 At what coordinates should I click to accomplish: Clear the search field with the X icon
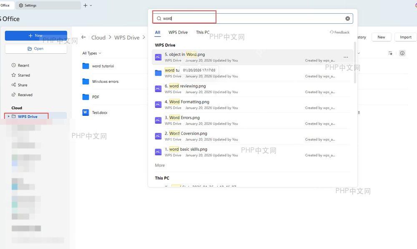click(347, 18)
